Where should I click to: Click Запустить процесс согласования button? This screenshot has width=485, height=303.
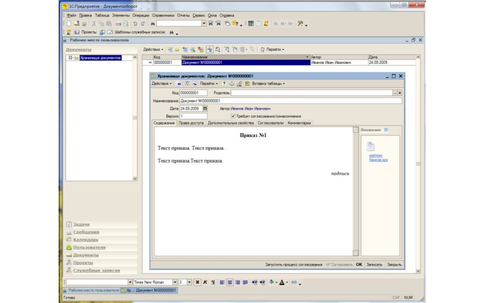(293, 265)
